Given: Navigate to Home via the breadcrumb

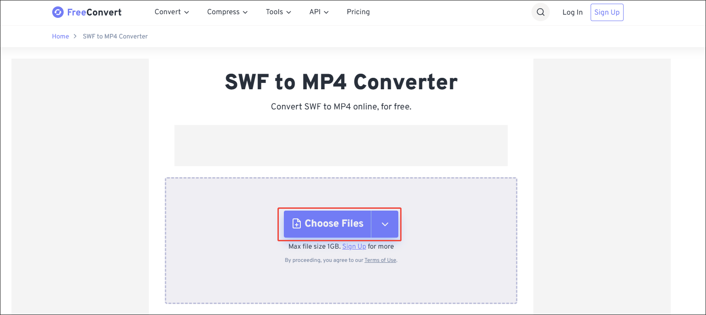Looking at the screenshot, I should [x=60, y=36].
